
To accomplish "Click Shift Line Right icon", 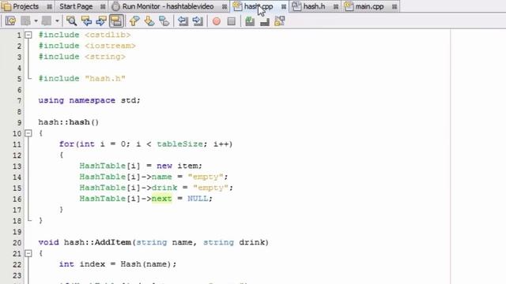I will tap(198, 21).
